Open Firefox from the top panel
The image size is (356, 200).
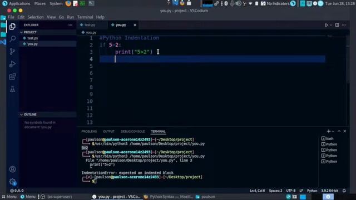click(x=68, y=3)
